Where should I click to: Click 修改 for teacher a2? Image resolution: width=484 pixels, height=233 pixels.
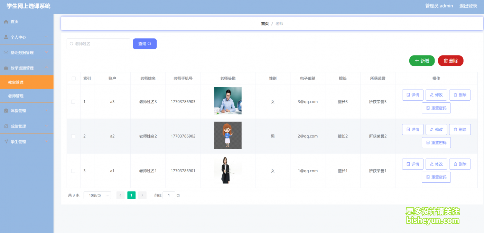[x=436, y=130]
